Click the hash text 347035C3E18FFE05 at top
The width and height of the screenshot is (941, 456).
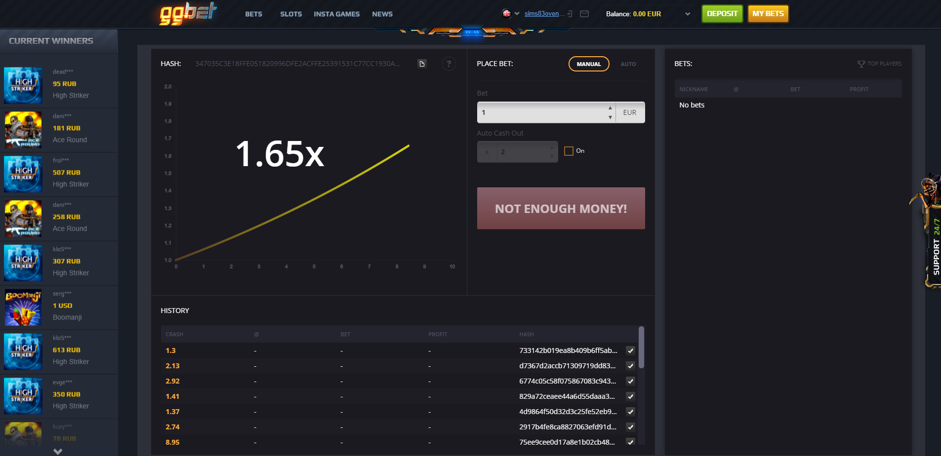point(297,64)
